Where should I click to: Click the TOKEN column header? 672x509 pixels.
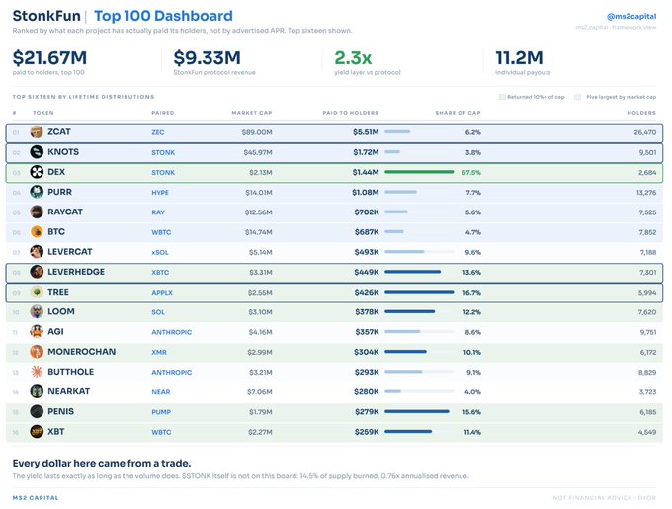(x=43, y=113)
